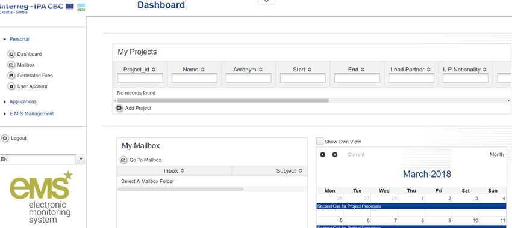Click the Logout link
The image size is (512, 228).
coord(19,138)
